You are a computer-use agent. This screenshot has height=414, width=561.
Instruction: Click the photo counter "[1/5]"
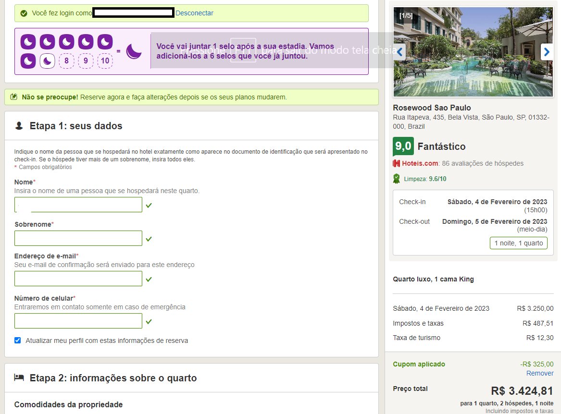(406, 15)
